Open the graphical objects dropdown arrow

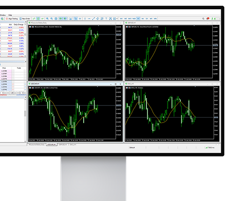tap(117, 19)
